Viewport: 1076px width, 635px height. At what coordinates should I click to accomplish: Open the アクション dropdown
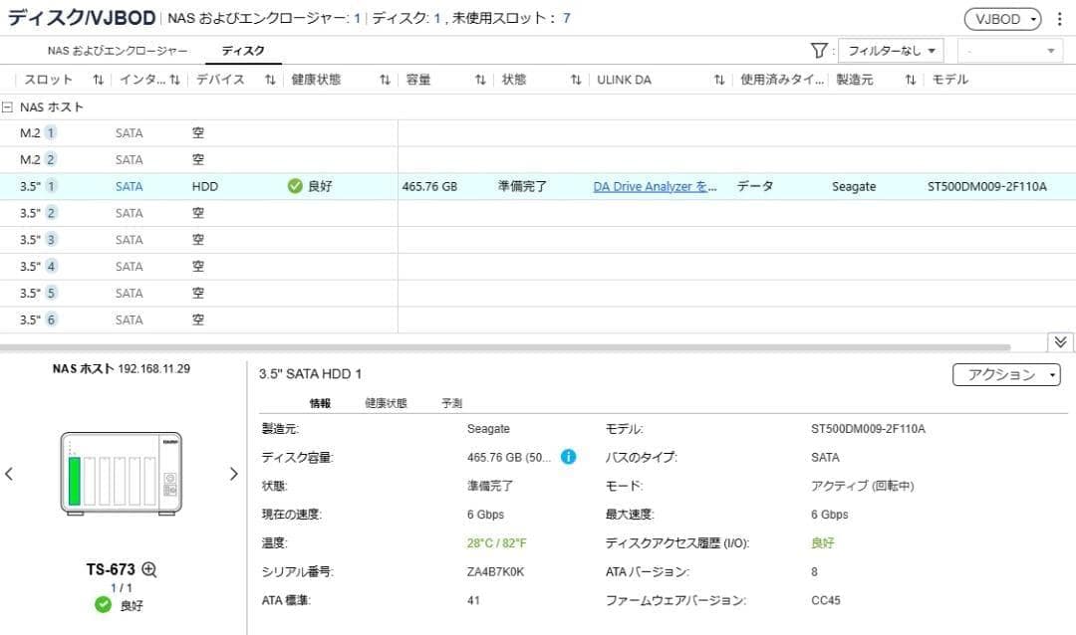pos(1006,374)
